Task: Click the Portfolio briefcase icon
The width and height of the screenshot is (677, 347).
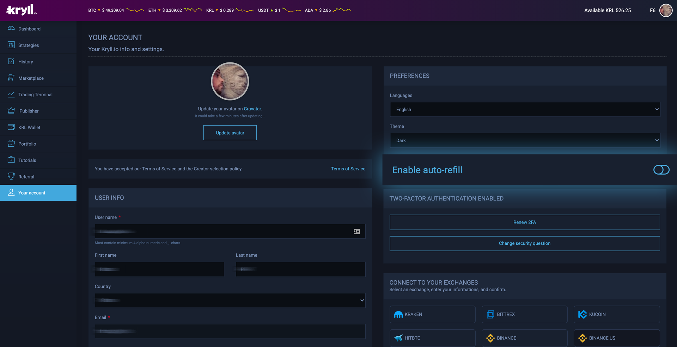Action: point(11,144)
